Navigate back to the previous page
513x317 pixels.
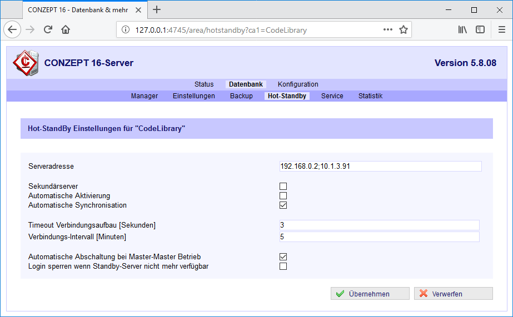tap(12, 30)
